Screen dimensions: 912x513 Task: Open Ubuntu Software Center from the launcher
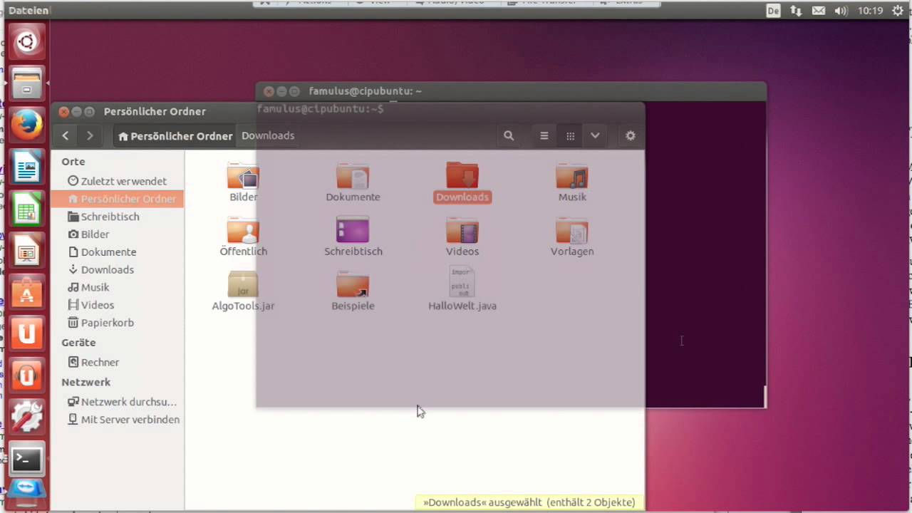click(27, 293)
